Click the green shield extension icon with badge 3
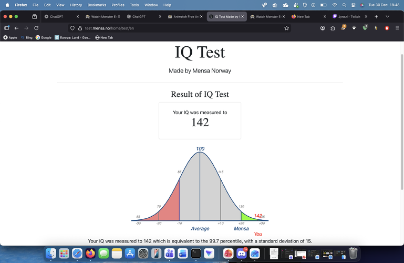This screenshot has width=404, height=263. [365, 28]
